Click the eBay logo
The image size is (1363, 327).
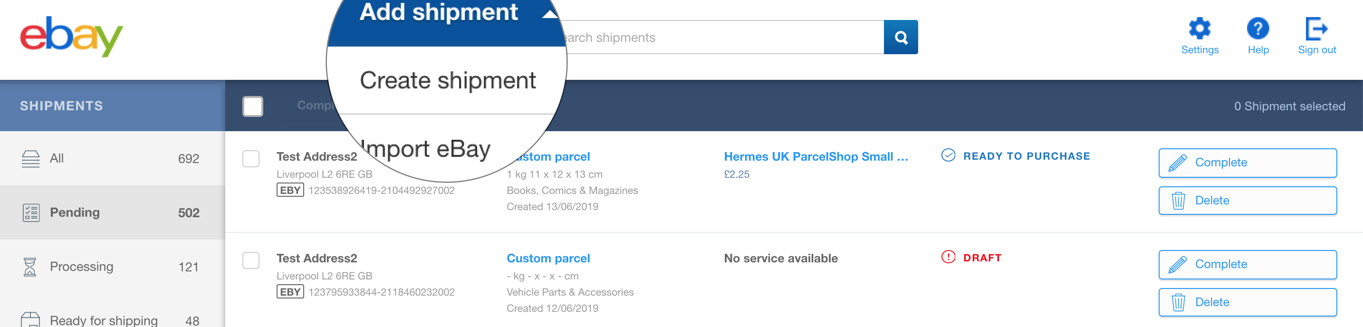pyautogui.click(x=71, y=37)
